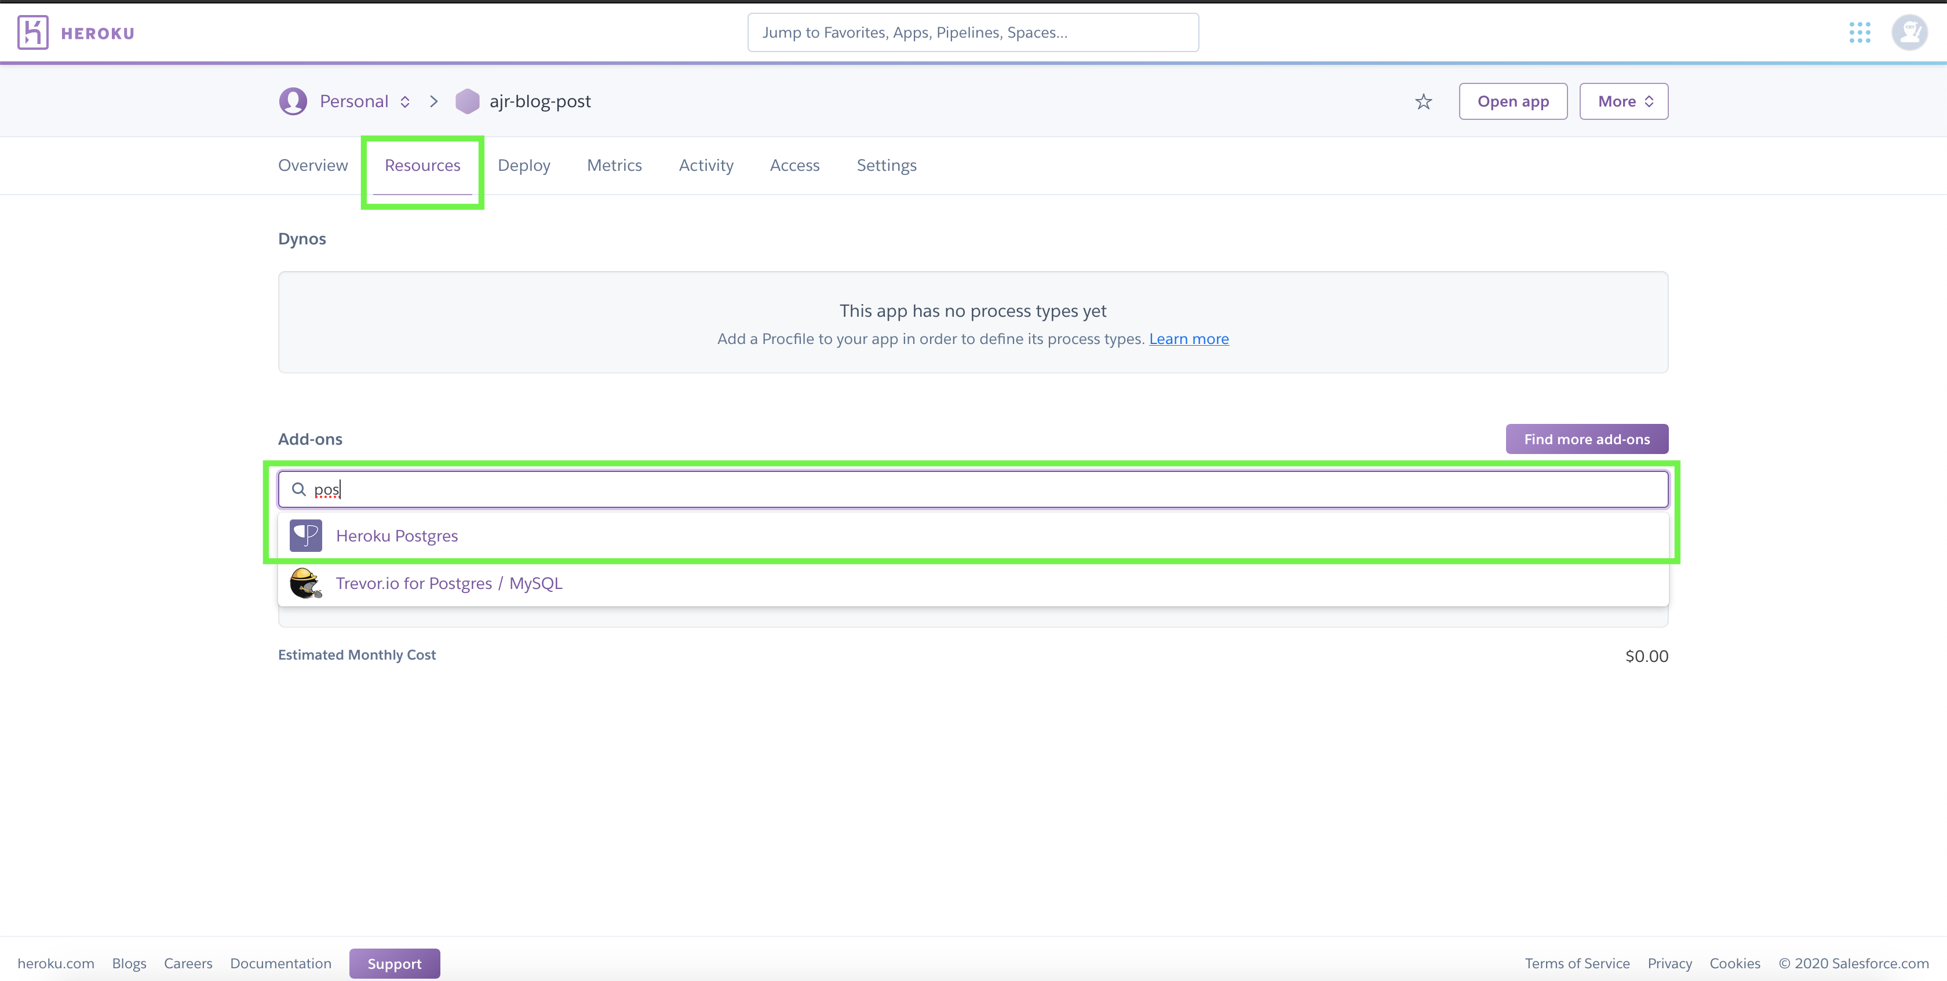1947x981 pixels.
Task: Click the Personal account avatar icon
Action: tap(293, 100)
